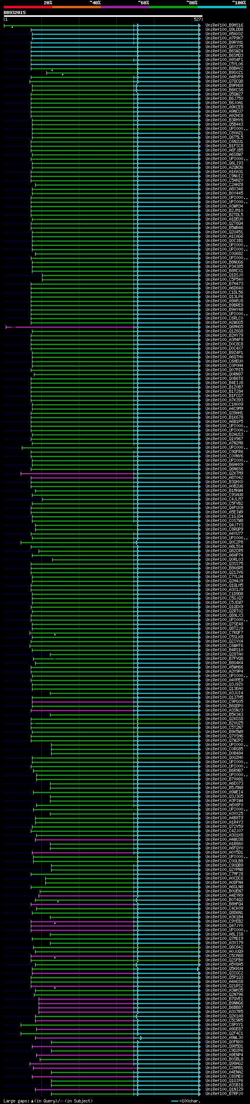Screen dimensions: 250x1104
Task: Select hit label UniRef100_Q47JY0
Action: click(x=224, y=926)
